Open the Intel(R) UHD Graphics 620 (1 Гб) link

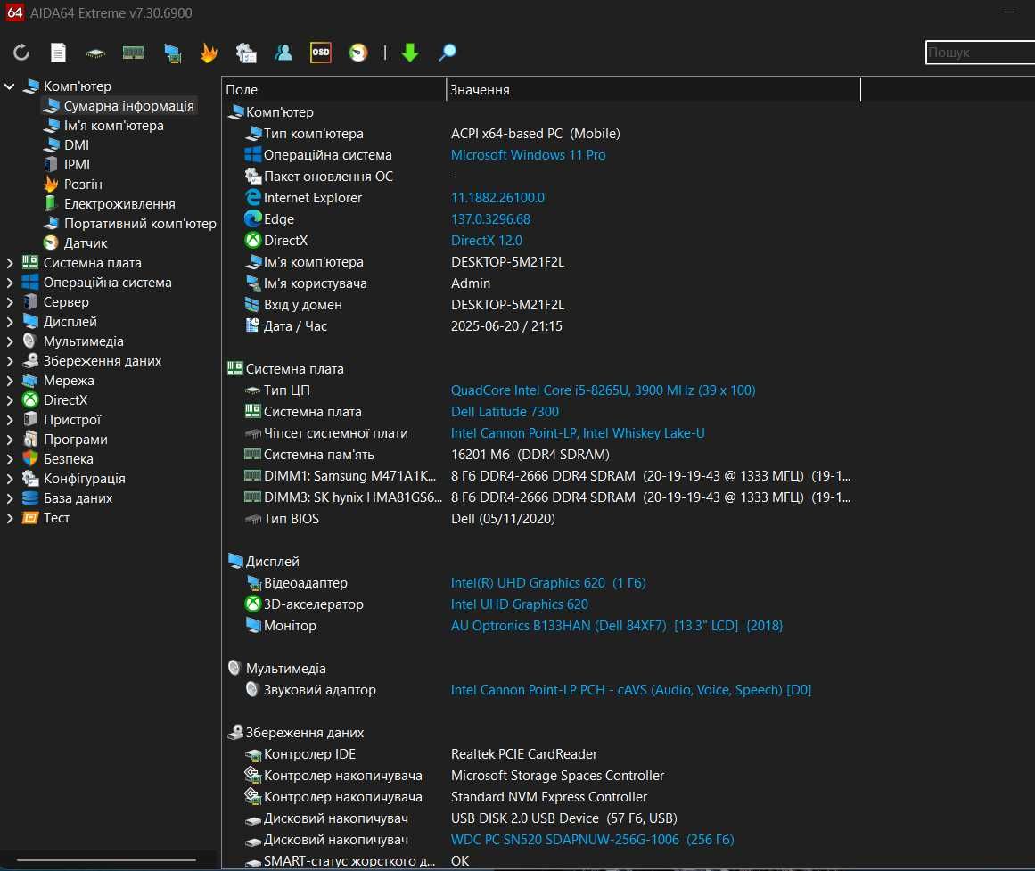click(x=548, y=583)
